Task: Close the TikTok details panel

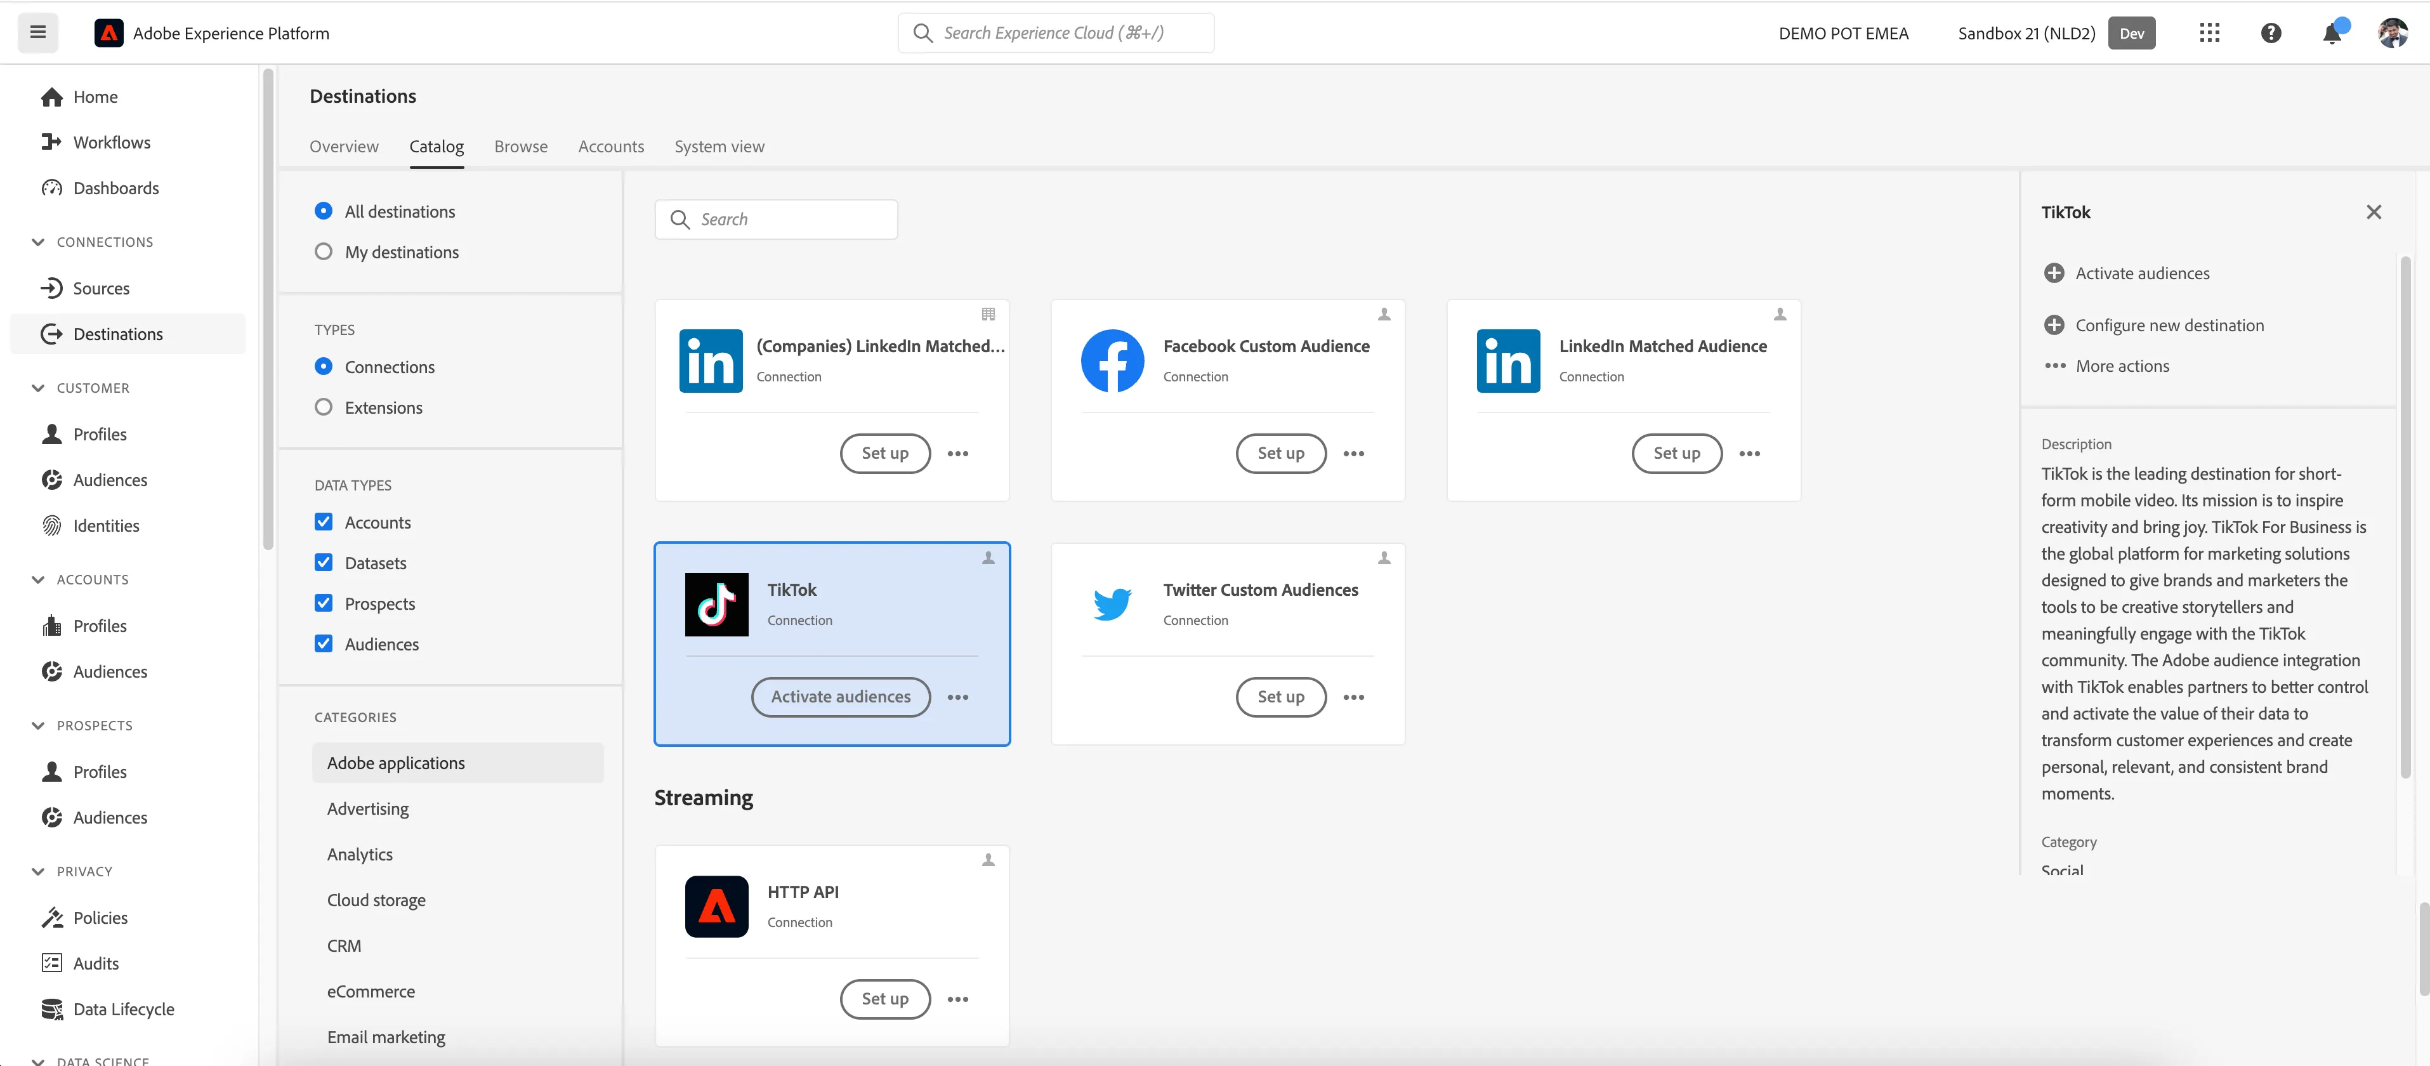Action: point(2374,213)
